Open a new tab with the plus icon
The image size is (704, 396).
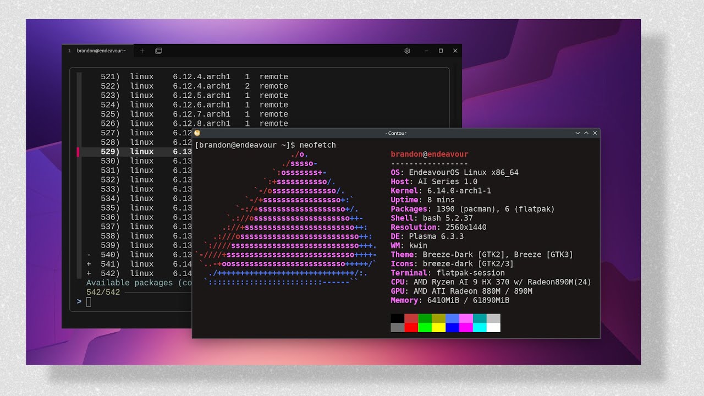pyautogui.click(x=142, y=51)
